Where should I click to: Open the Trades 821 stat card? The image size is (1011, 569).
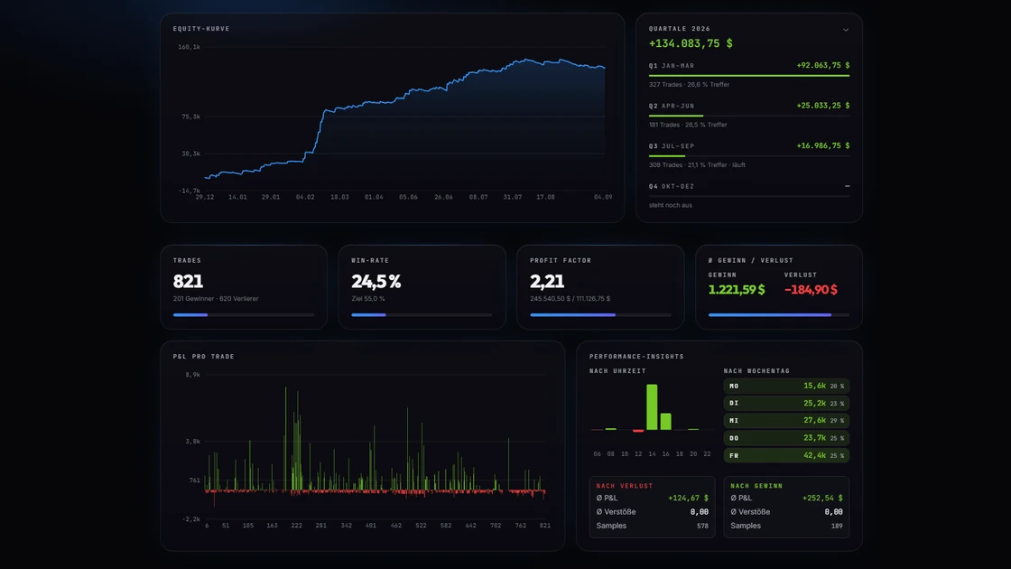[x=244, y=287]
